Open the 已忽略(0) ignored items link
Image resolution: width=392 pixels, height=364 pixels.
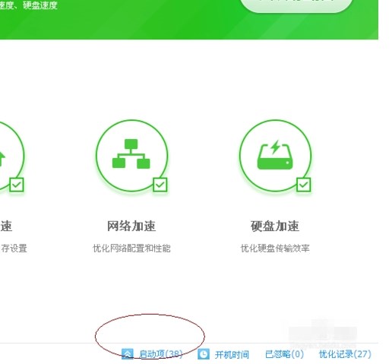[x=284, y=354]
